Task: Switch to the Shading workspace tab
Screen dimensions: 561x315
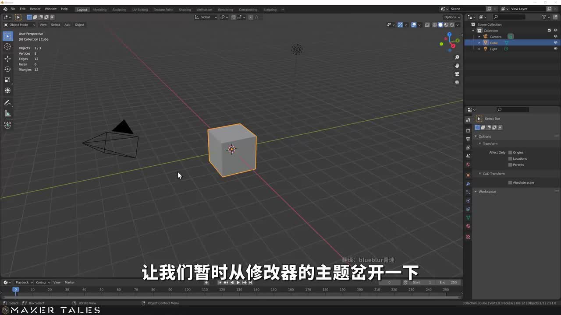Action: coord(185,10)
